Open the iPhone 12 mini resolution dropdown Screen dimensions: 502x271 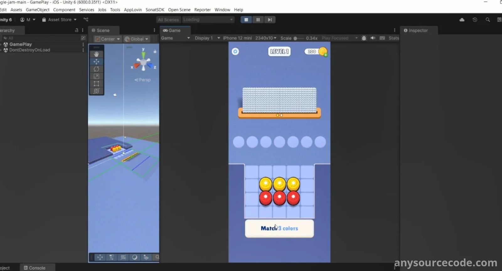pos(249,38)
